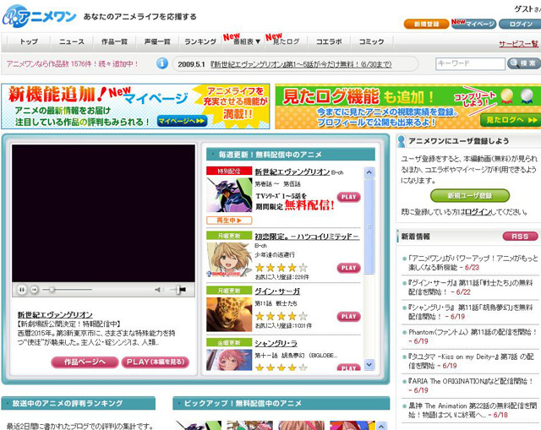Click マイページへ button in left banner

183,121
